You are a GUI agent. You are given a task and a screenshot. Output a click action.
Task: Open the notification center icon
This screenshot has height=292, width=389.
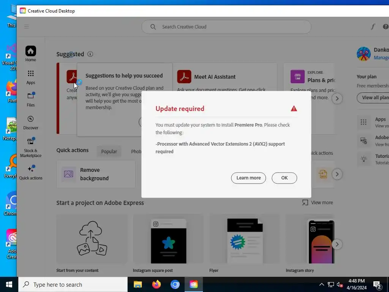(377, 284)
